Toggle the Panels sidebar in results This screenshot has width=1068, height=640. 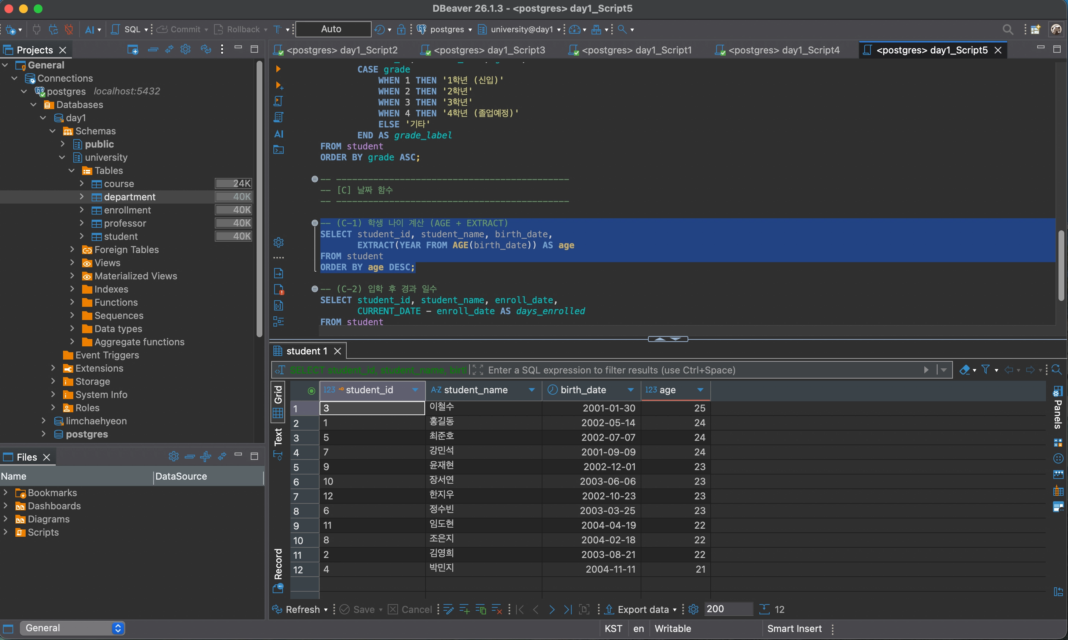tap(1058, 408)
